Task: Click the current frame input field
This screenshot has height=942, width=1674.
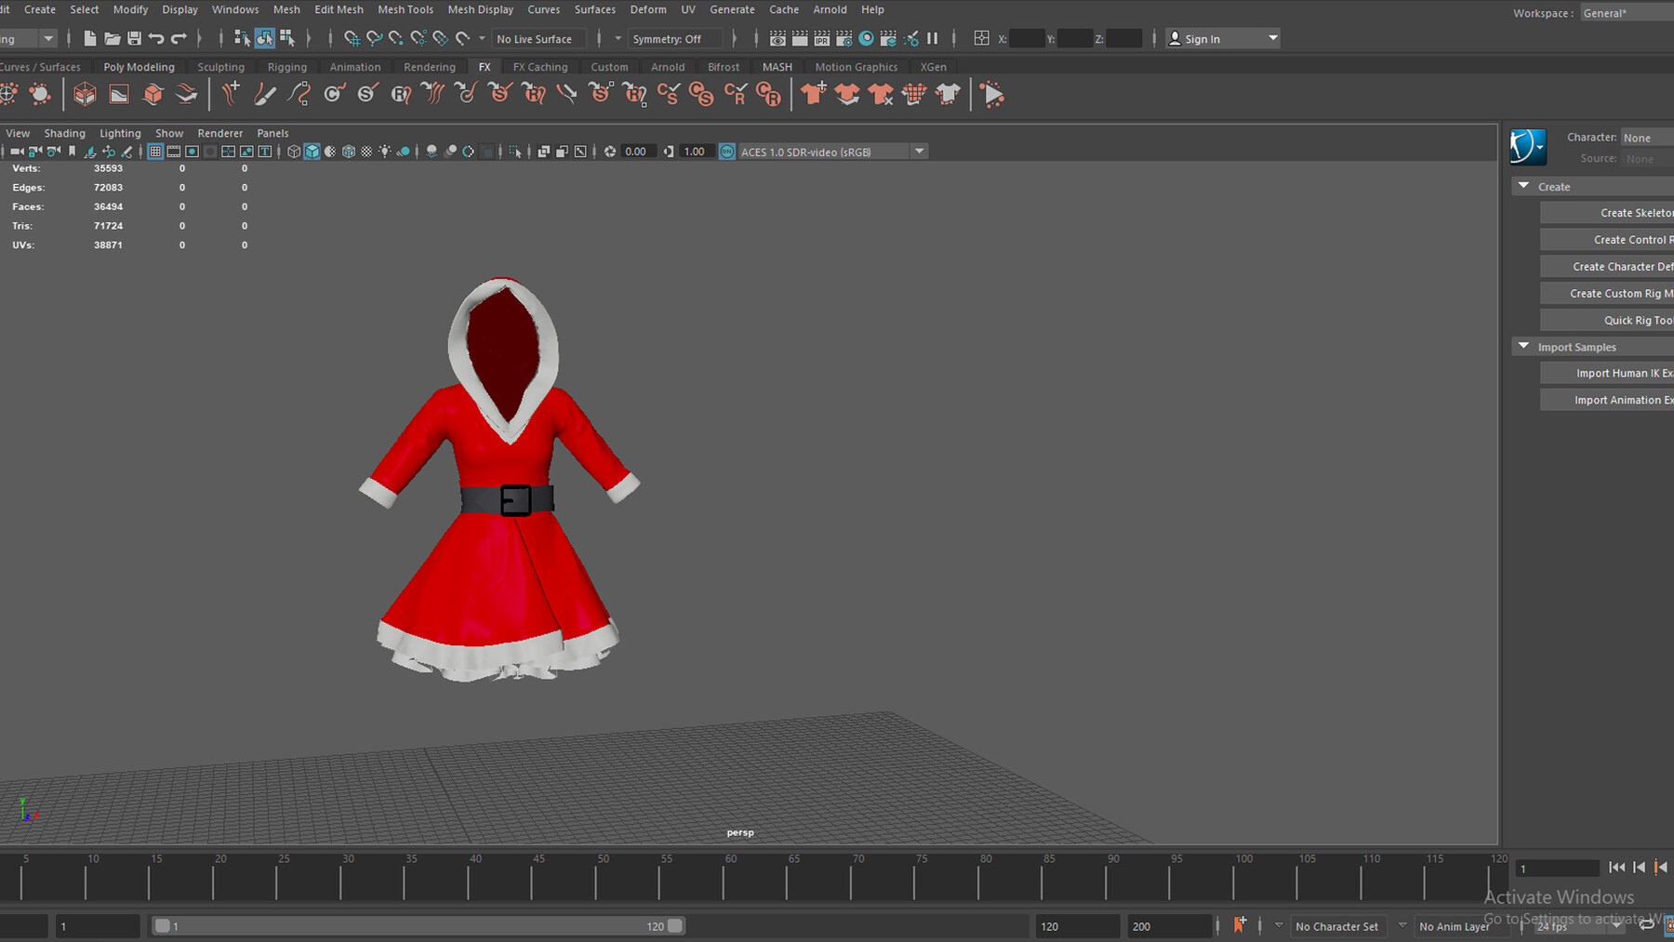Action: [x=1558, y=868]
